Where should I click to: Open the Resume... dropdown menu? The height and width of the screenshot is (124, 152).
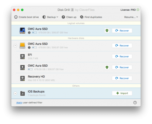131,17
